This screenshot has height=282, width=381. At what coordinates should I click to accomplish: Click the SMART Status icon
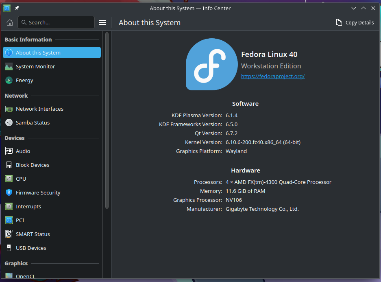9,234
